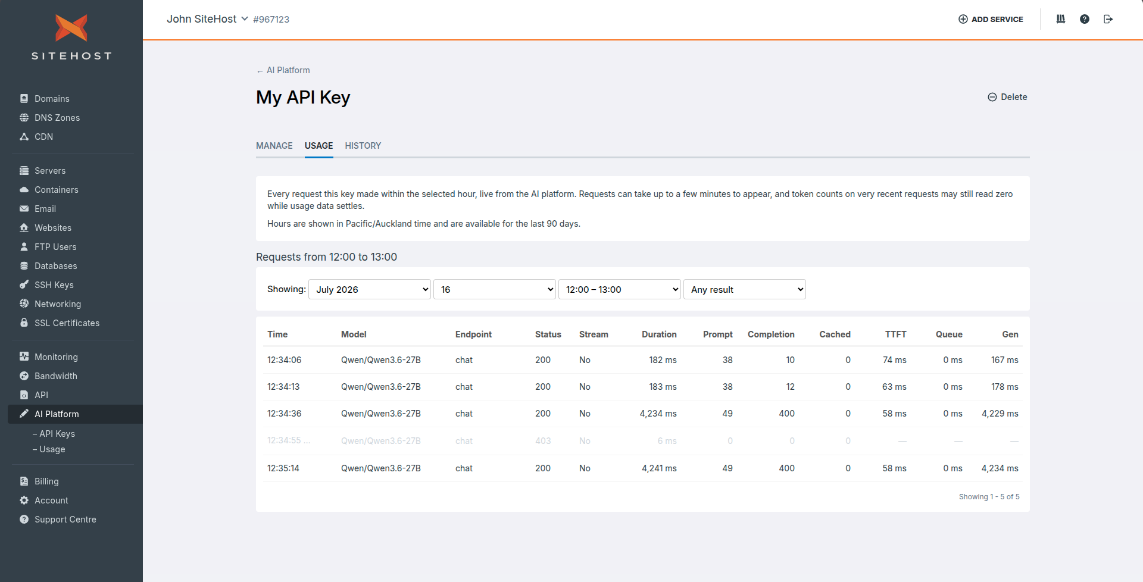The image size is (1143, 582).
Task: Switch to the HISTORY tab
Action: (363, 146)
